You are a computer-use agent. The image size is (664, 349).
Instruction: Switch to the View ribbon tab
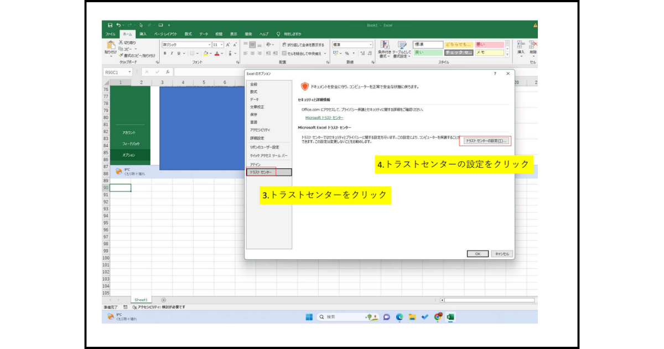pyautogui.click(x=234, y=34)
